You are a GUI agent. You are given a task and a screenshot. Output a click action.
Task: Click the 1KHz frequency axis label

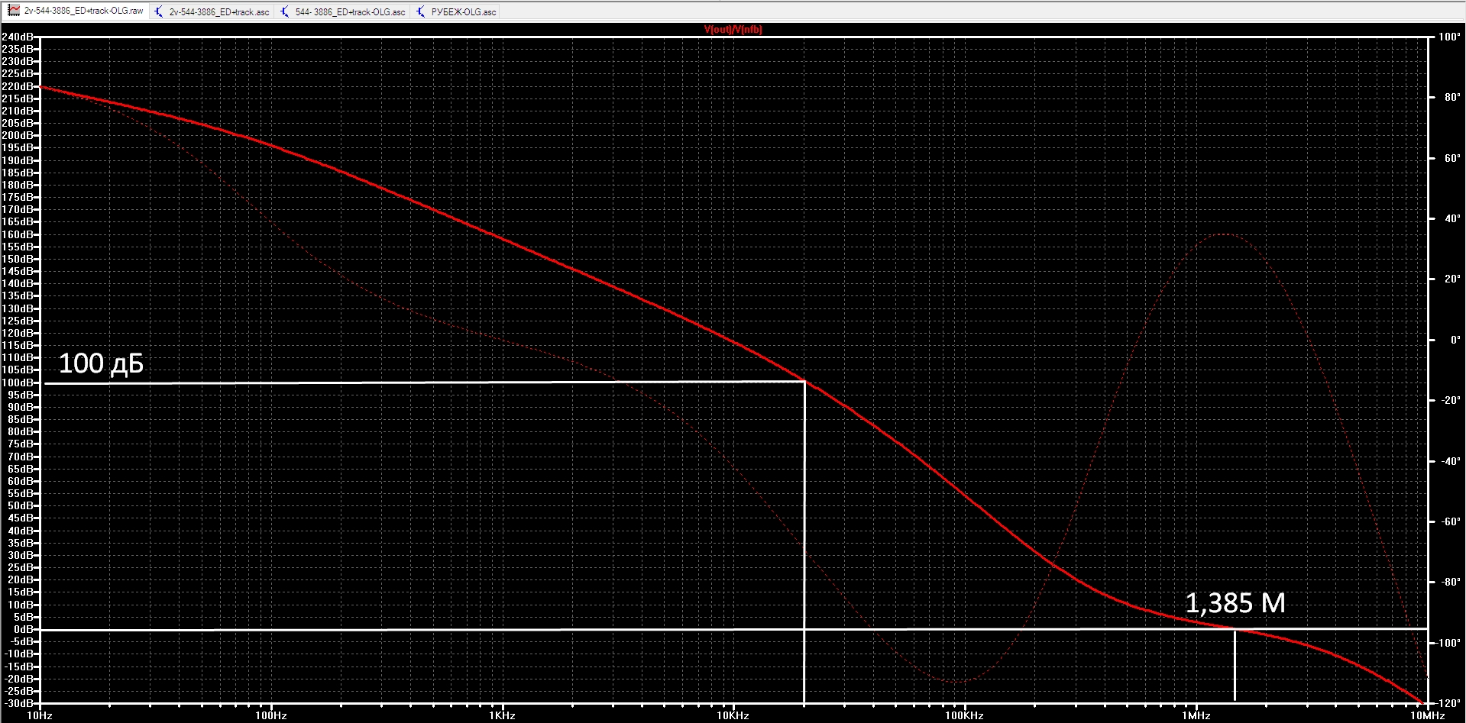(x=502, y=716)
